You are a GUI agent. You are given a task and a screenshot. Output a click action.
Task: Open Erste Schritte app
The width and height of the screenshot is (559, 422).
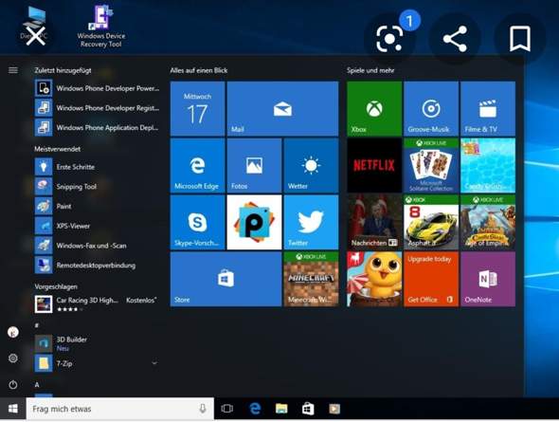point(97,167)
